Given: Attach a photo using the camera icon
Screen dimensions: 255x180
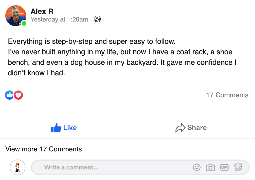Looking at the screenshot, I should click(210, 167).
